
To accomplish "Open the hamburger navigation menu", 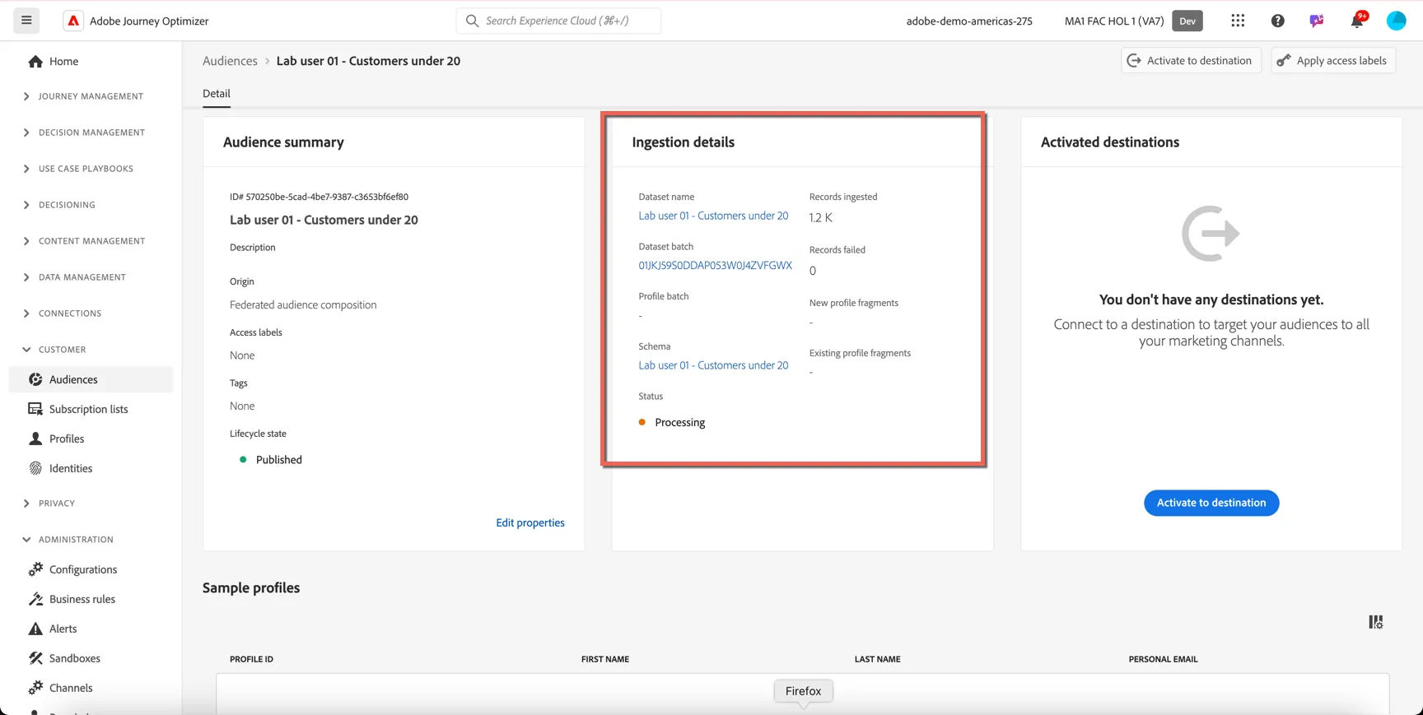I will (26, 21).
